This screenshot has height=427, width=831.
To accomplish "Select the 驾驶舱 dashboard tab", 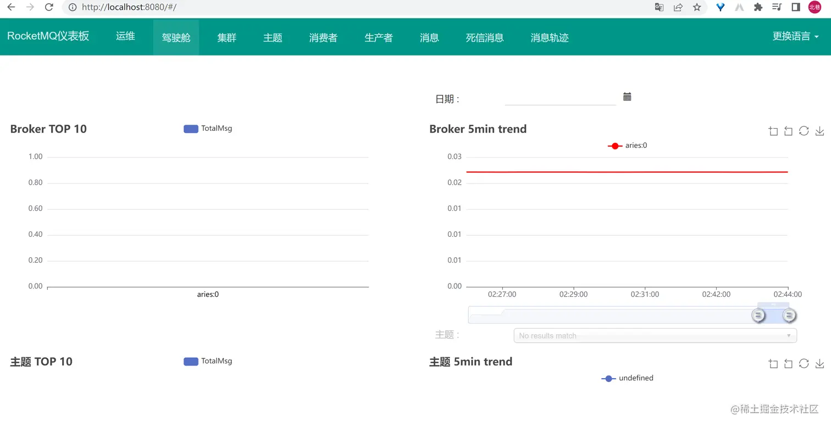I will click(176, 37).
